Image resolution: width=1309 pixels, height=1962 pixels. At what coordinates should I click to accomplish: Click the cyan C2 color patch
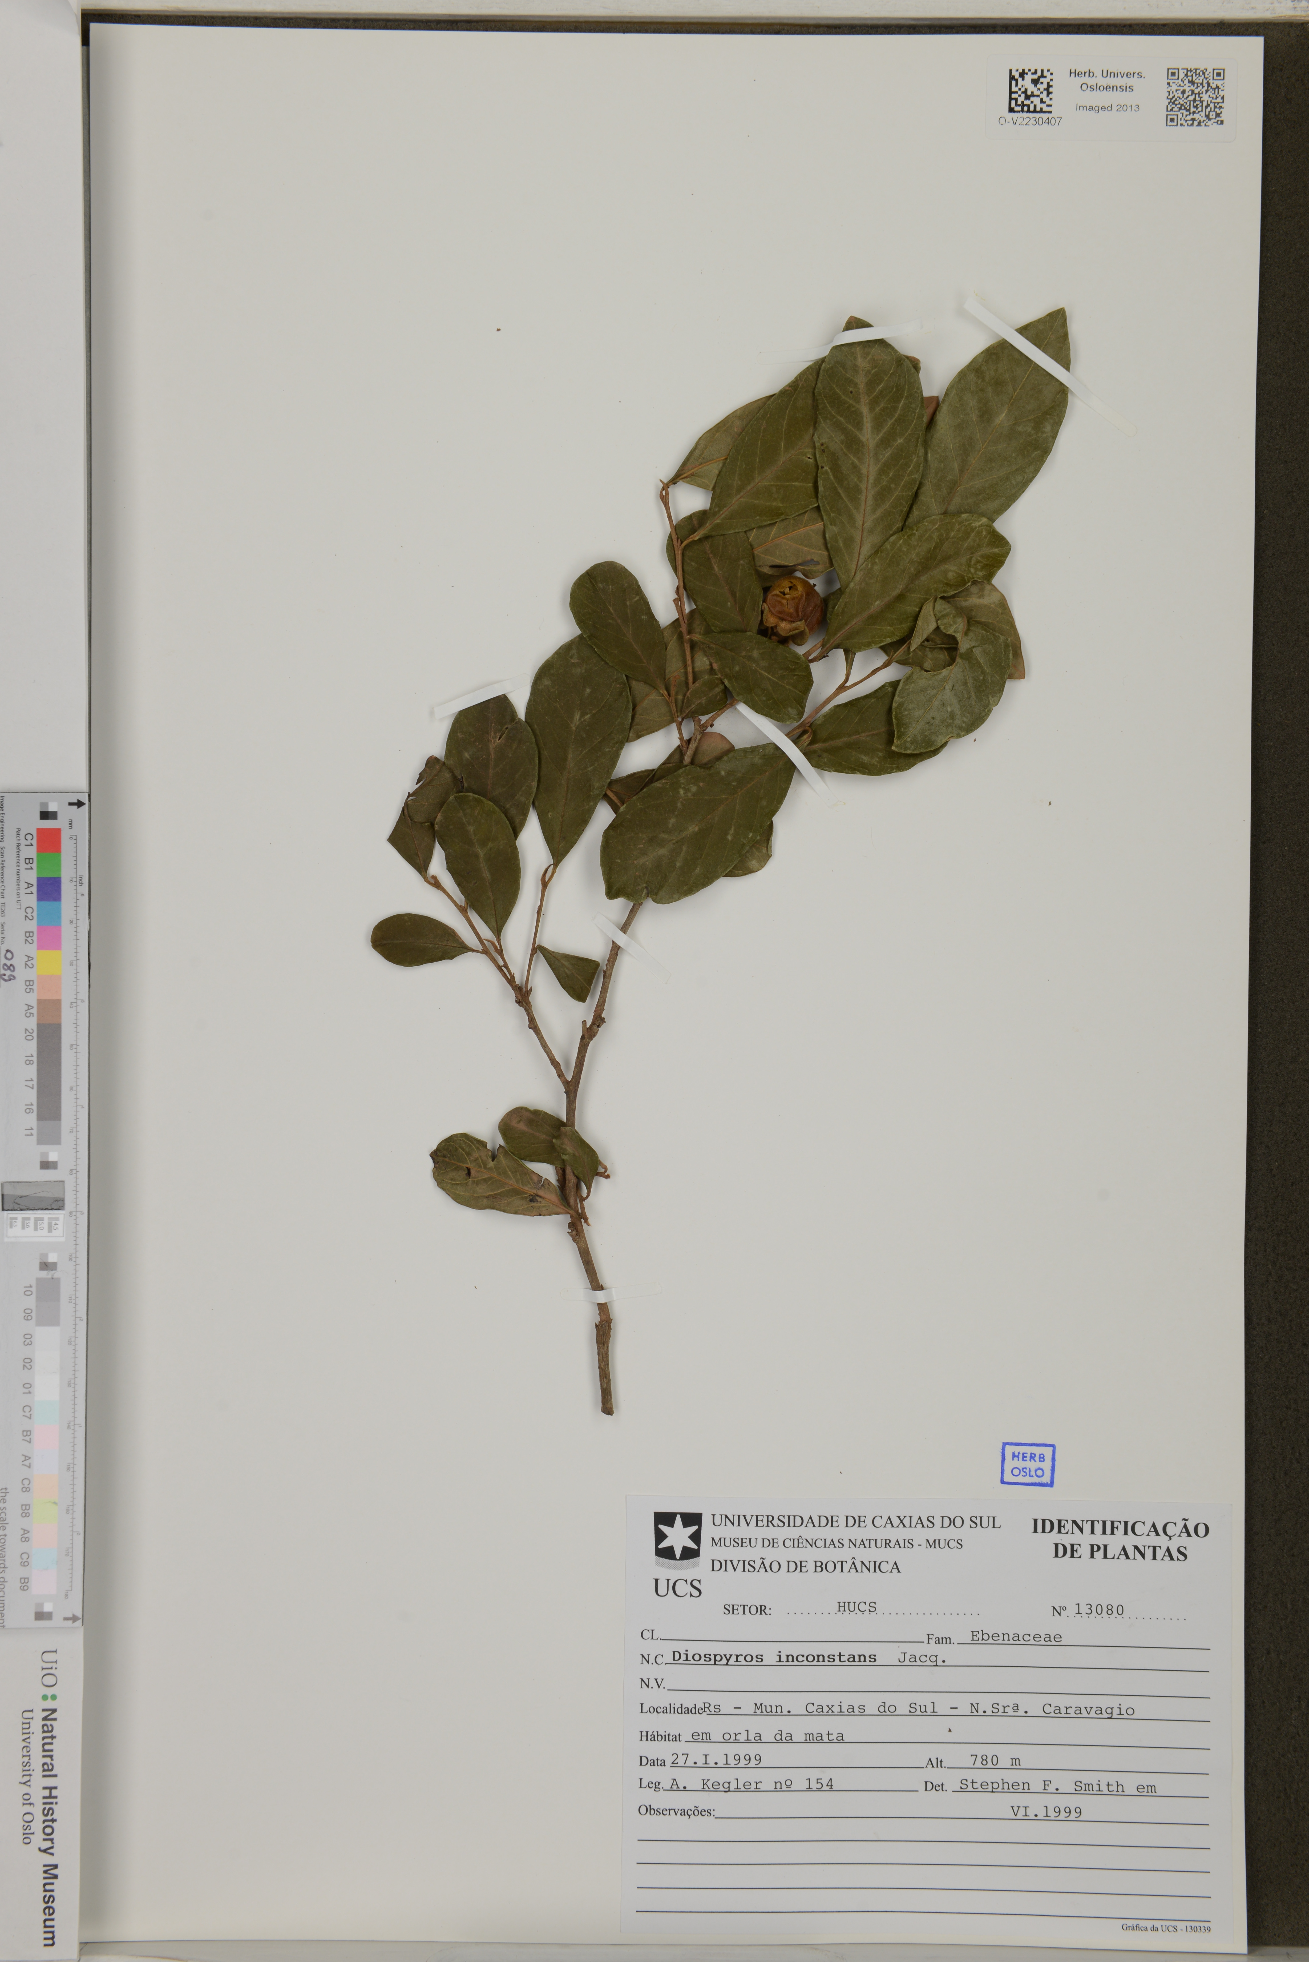point(49,913)
